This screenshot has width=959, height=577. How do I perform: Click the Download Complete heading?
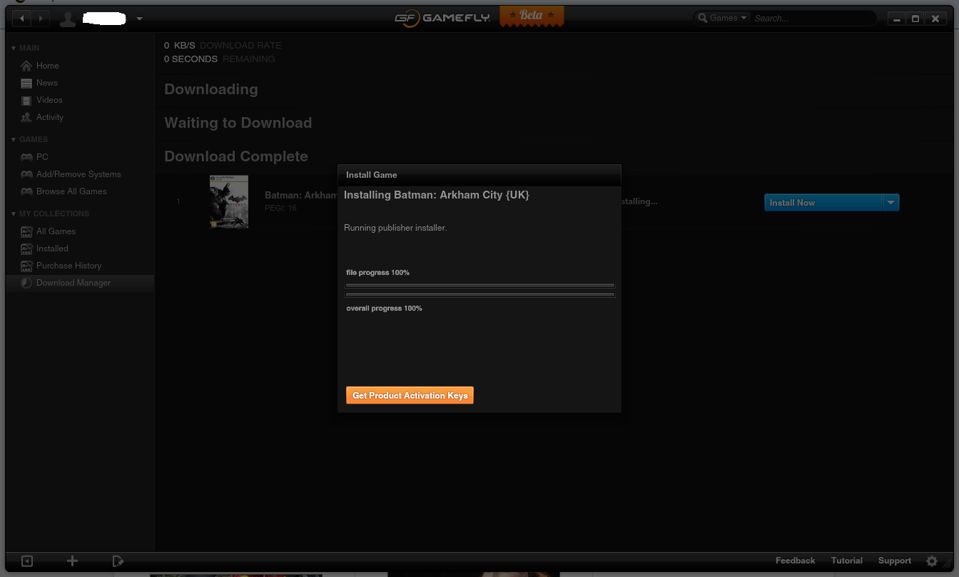click(x=236, y=156)
